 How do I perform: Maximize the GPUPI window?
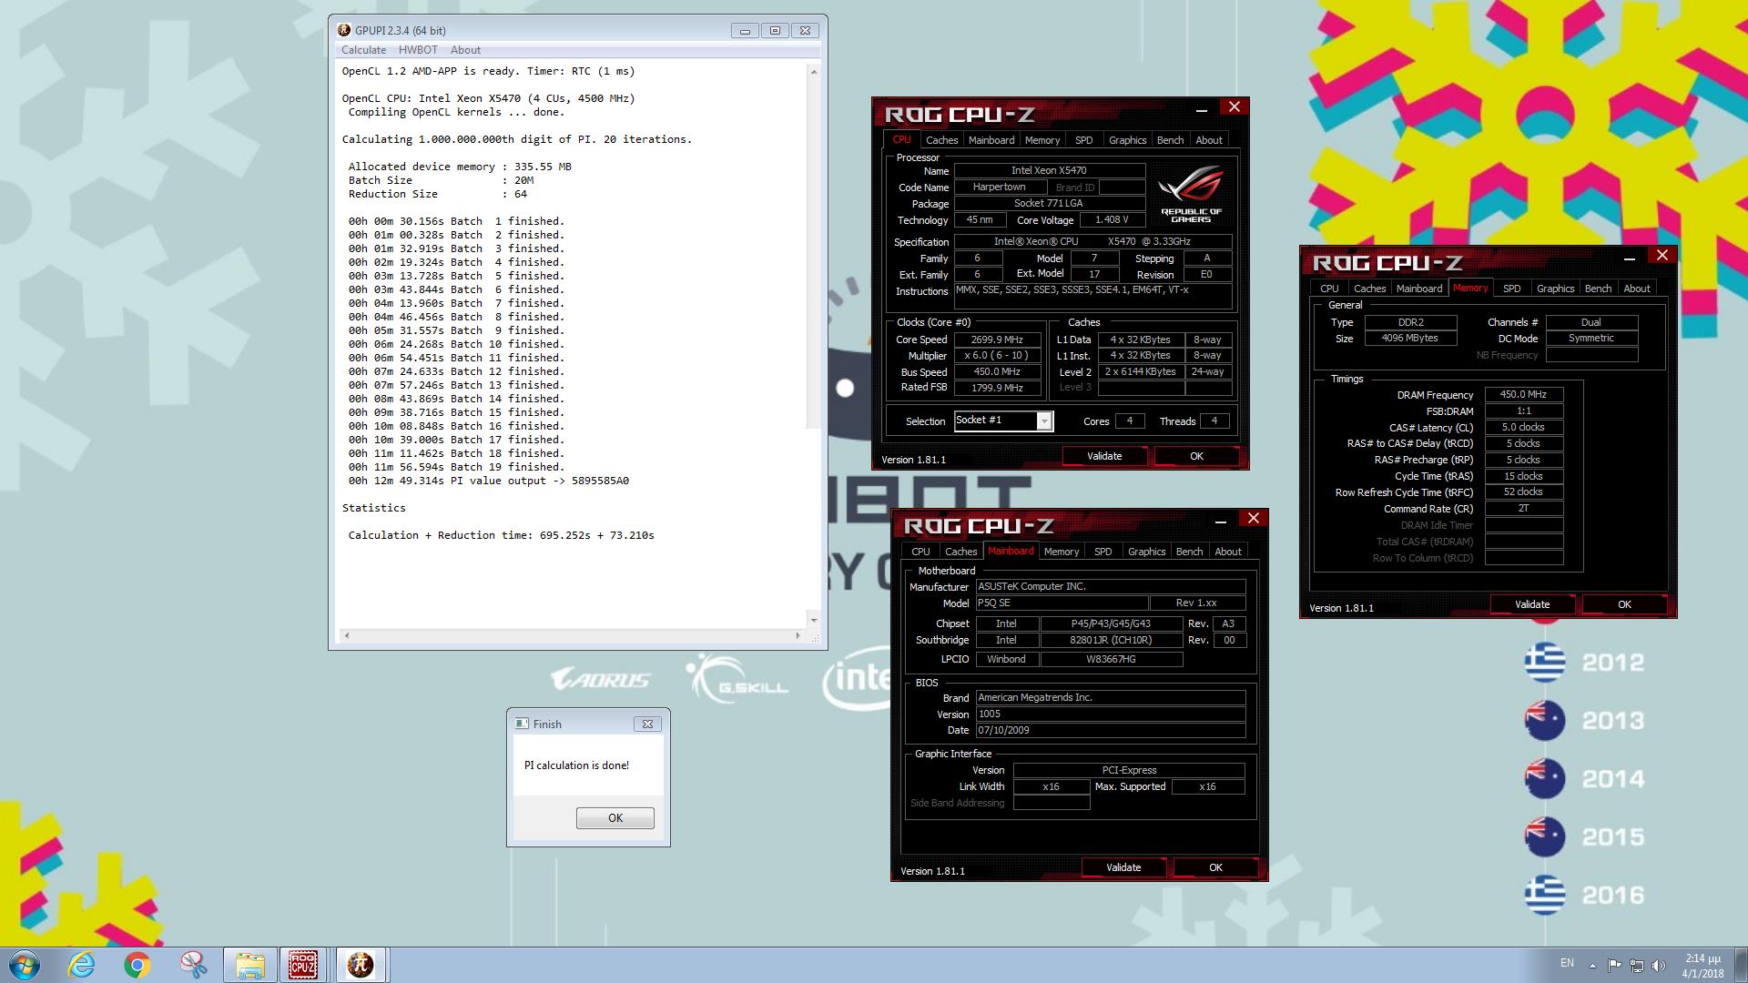(x=775, y=30)
